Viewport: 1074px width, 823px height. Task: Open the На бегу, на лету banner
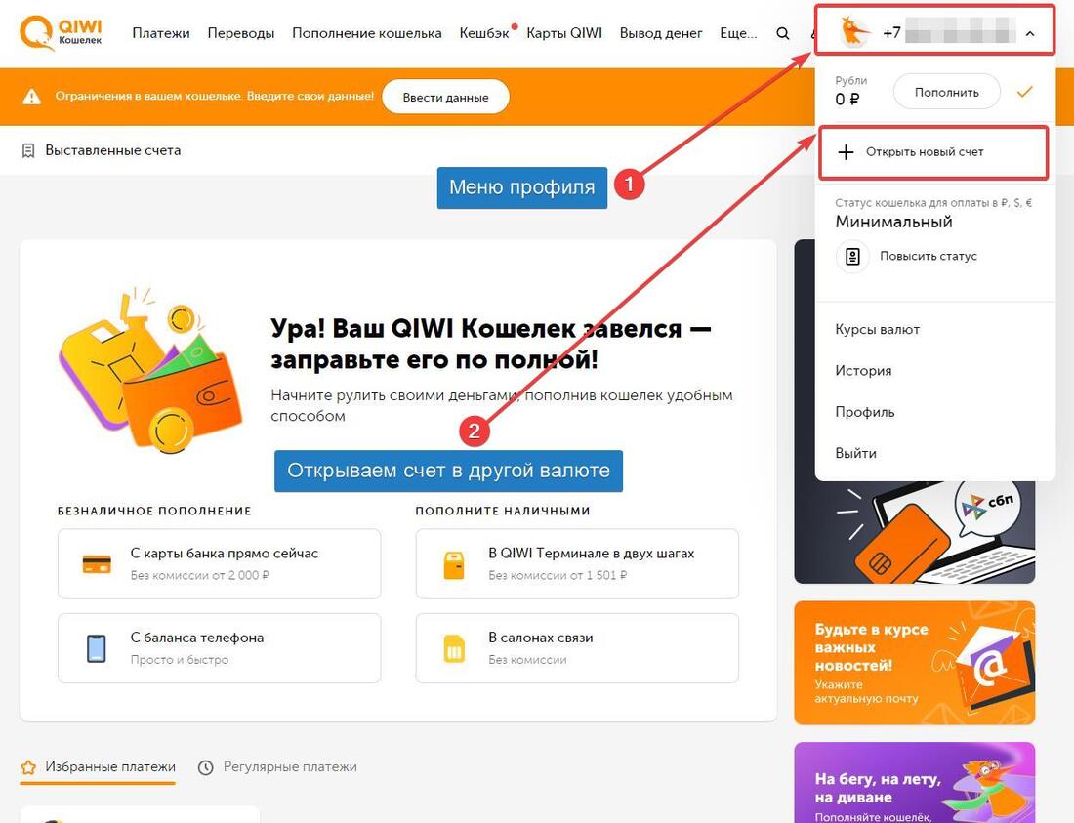(915, 783)
